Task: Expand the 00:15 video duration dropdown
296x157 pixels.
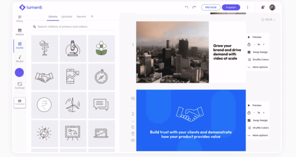Action: [x=269, y=20]
